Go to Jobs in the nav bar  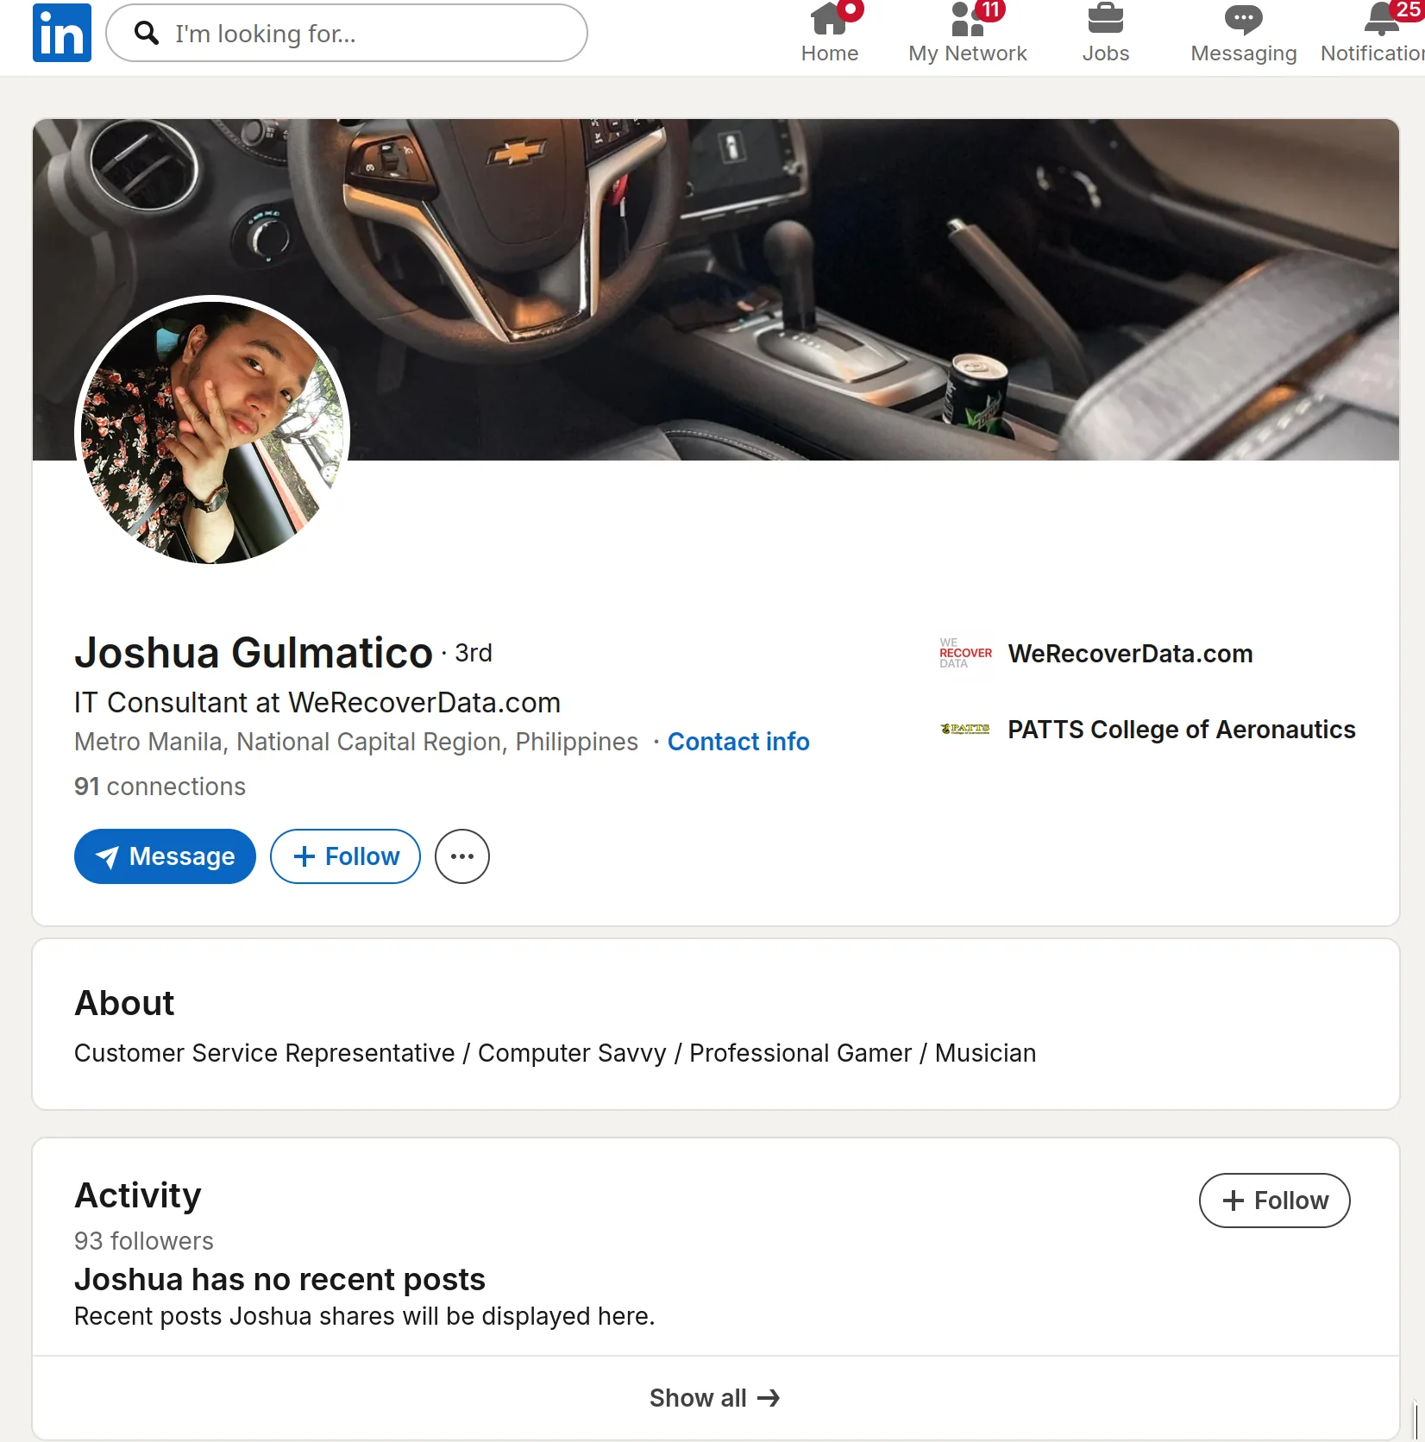pyautogui.click(x=1106, y=33)
